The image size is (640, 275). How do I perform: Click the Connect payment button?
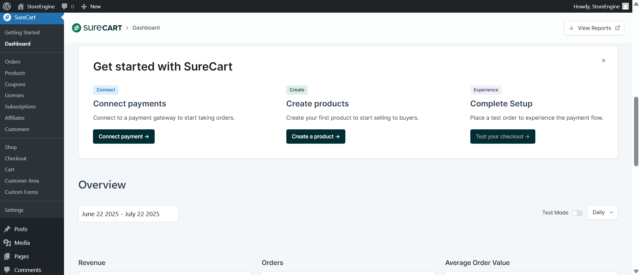[x=124, y=137]
